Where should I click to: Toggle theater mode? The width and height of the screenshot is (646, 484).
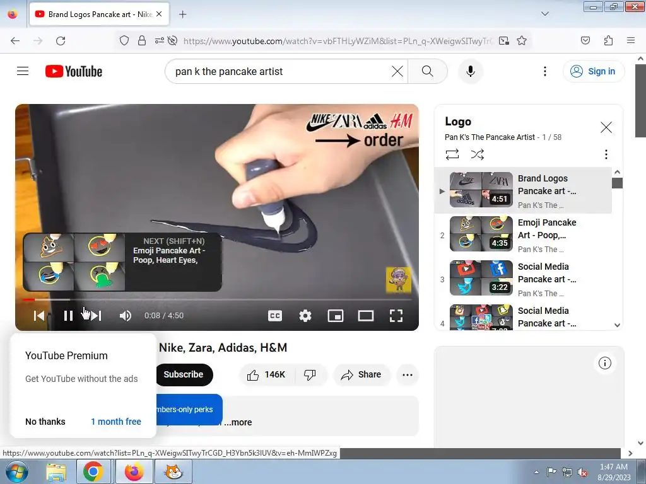click(365, 316)
